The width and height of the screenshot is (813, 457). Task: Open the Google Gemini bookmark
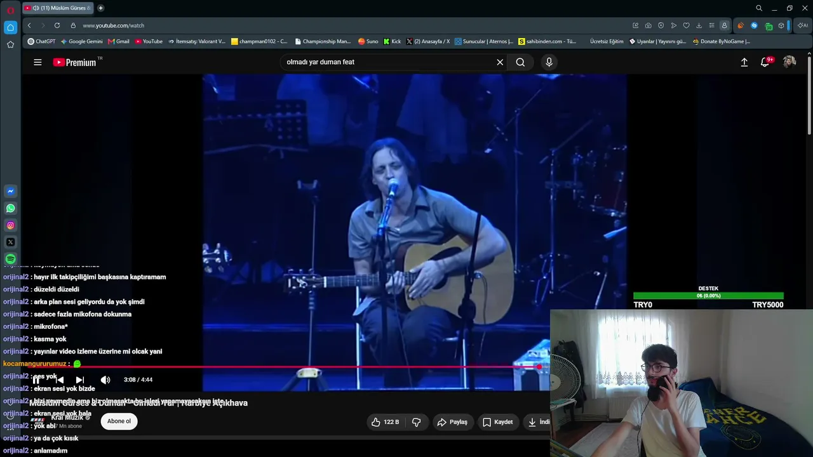(82, 41)
